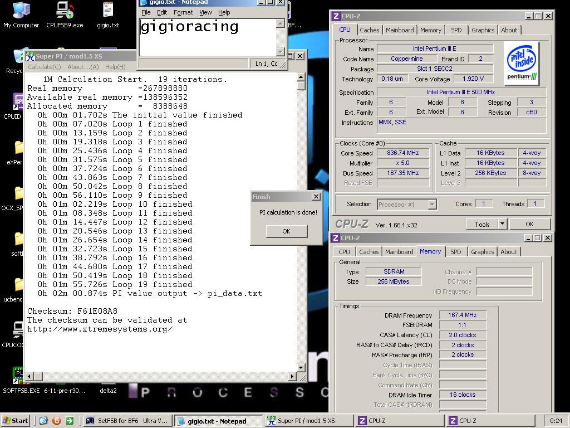Click the CPU-Z upper window title icon
The width and height of the screenshot is (570, 428).
336,16
